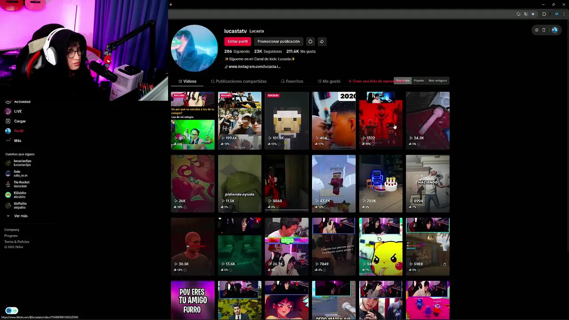
Task: Click the Más three-dots icon
Action: [x=8, y=140]
